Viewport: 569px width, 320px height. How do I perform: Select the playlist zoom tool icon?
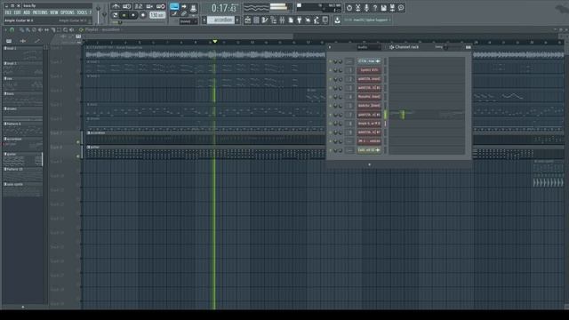tap(65, 29)
